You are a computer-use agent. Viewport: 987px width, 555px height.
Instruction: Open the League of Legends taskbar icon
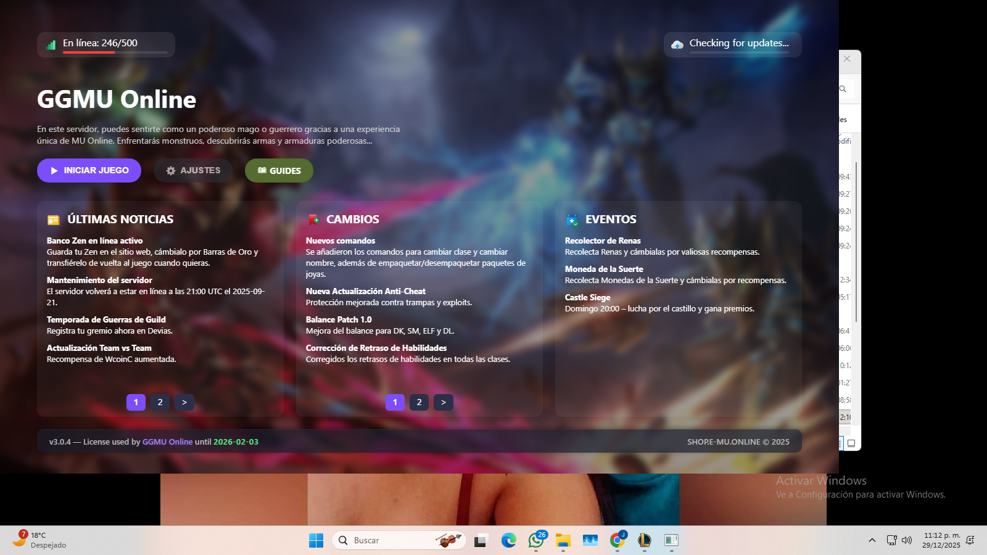(x=644, y=540)
